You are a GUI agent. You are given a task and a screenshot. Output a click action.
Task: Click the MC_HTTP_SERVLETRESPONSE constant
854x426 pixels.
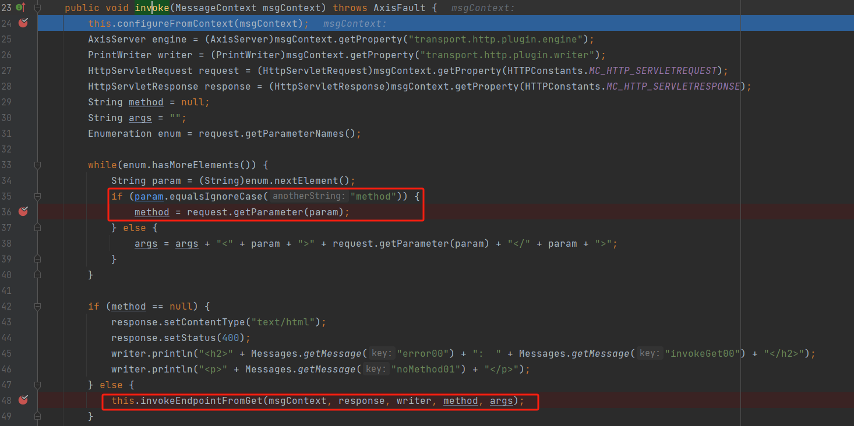click(673, 86)
